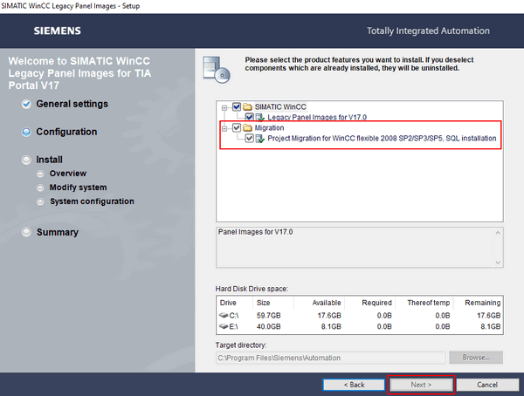Image resolution: width=524 pixels, height=396 pixels.
Task: Click the description box down arrow
Action: (x=498, y=263)
